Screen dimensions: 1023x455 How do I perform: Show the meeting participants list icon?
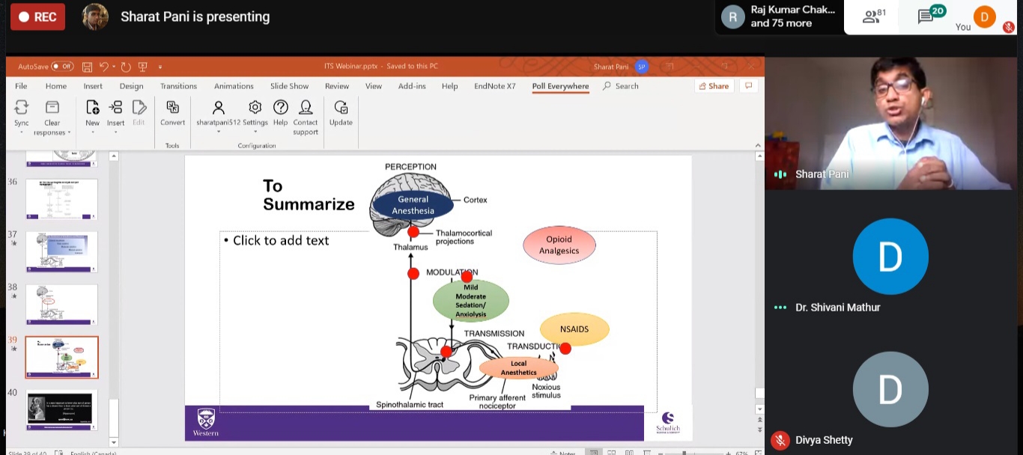871,16
